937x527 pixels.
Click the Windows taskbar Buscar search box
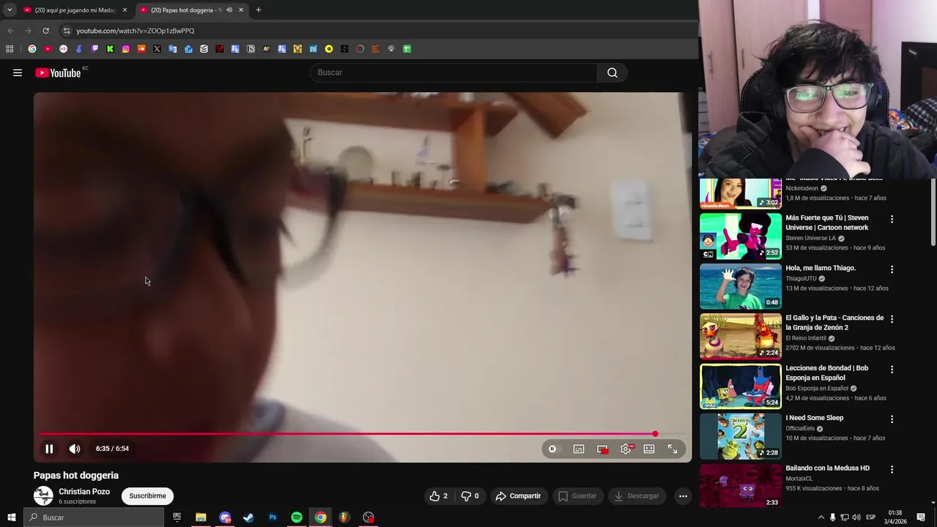coord(94,517)
